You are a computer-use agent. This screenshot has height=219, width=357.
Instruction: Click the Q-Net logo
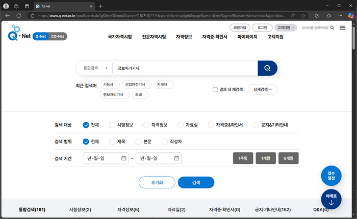19,33
